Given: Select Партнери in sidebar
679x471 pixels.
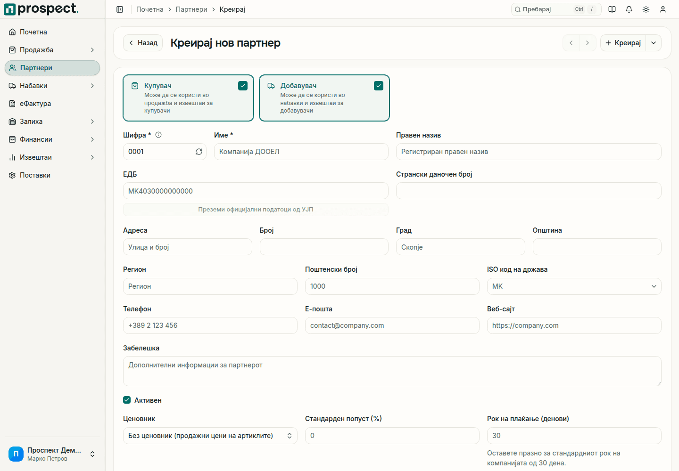Looking at the screenshot, I should point(52,68).
